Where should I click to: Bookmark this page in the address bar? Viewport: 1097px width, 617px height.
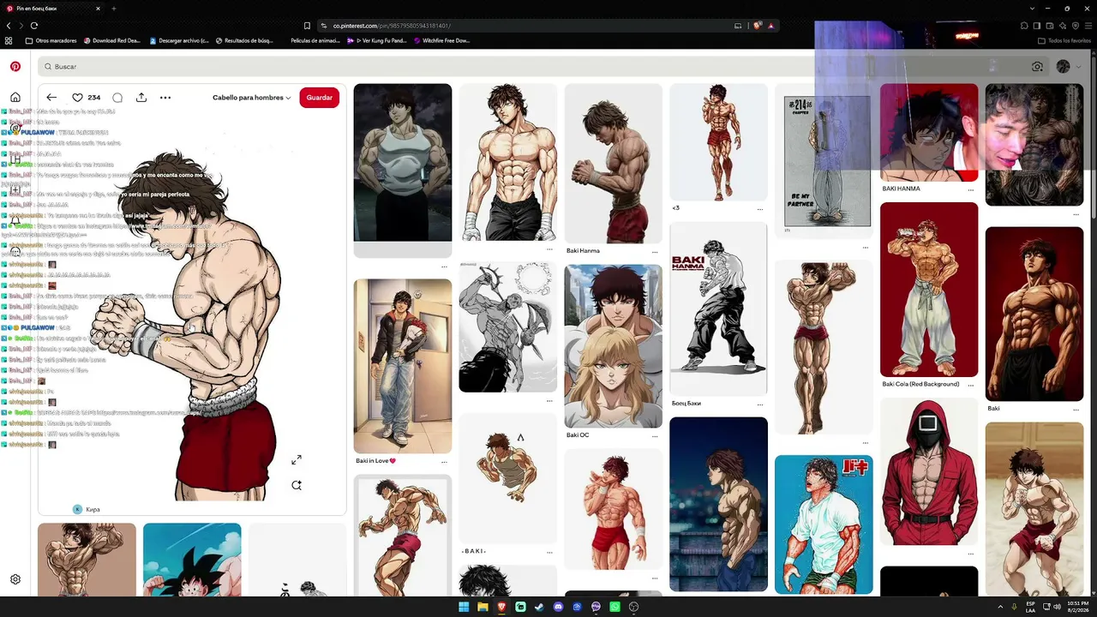coord(307,26)
